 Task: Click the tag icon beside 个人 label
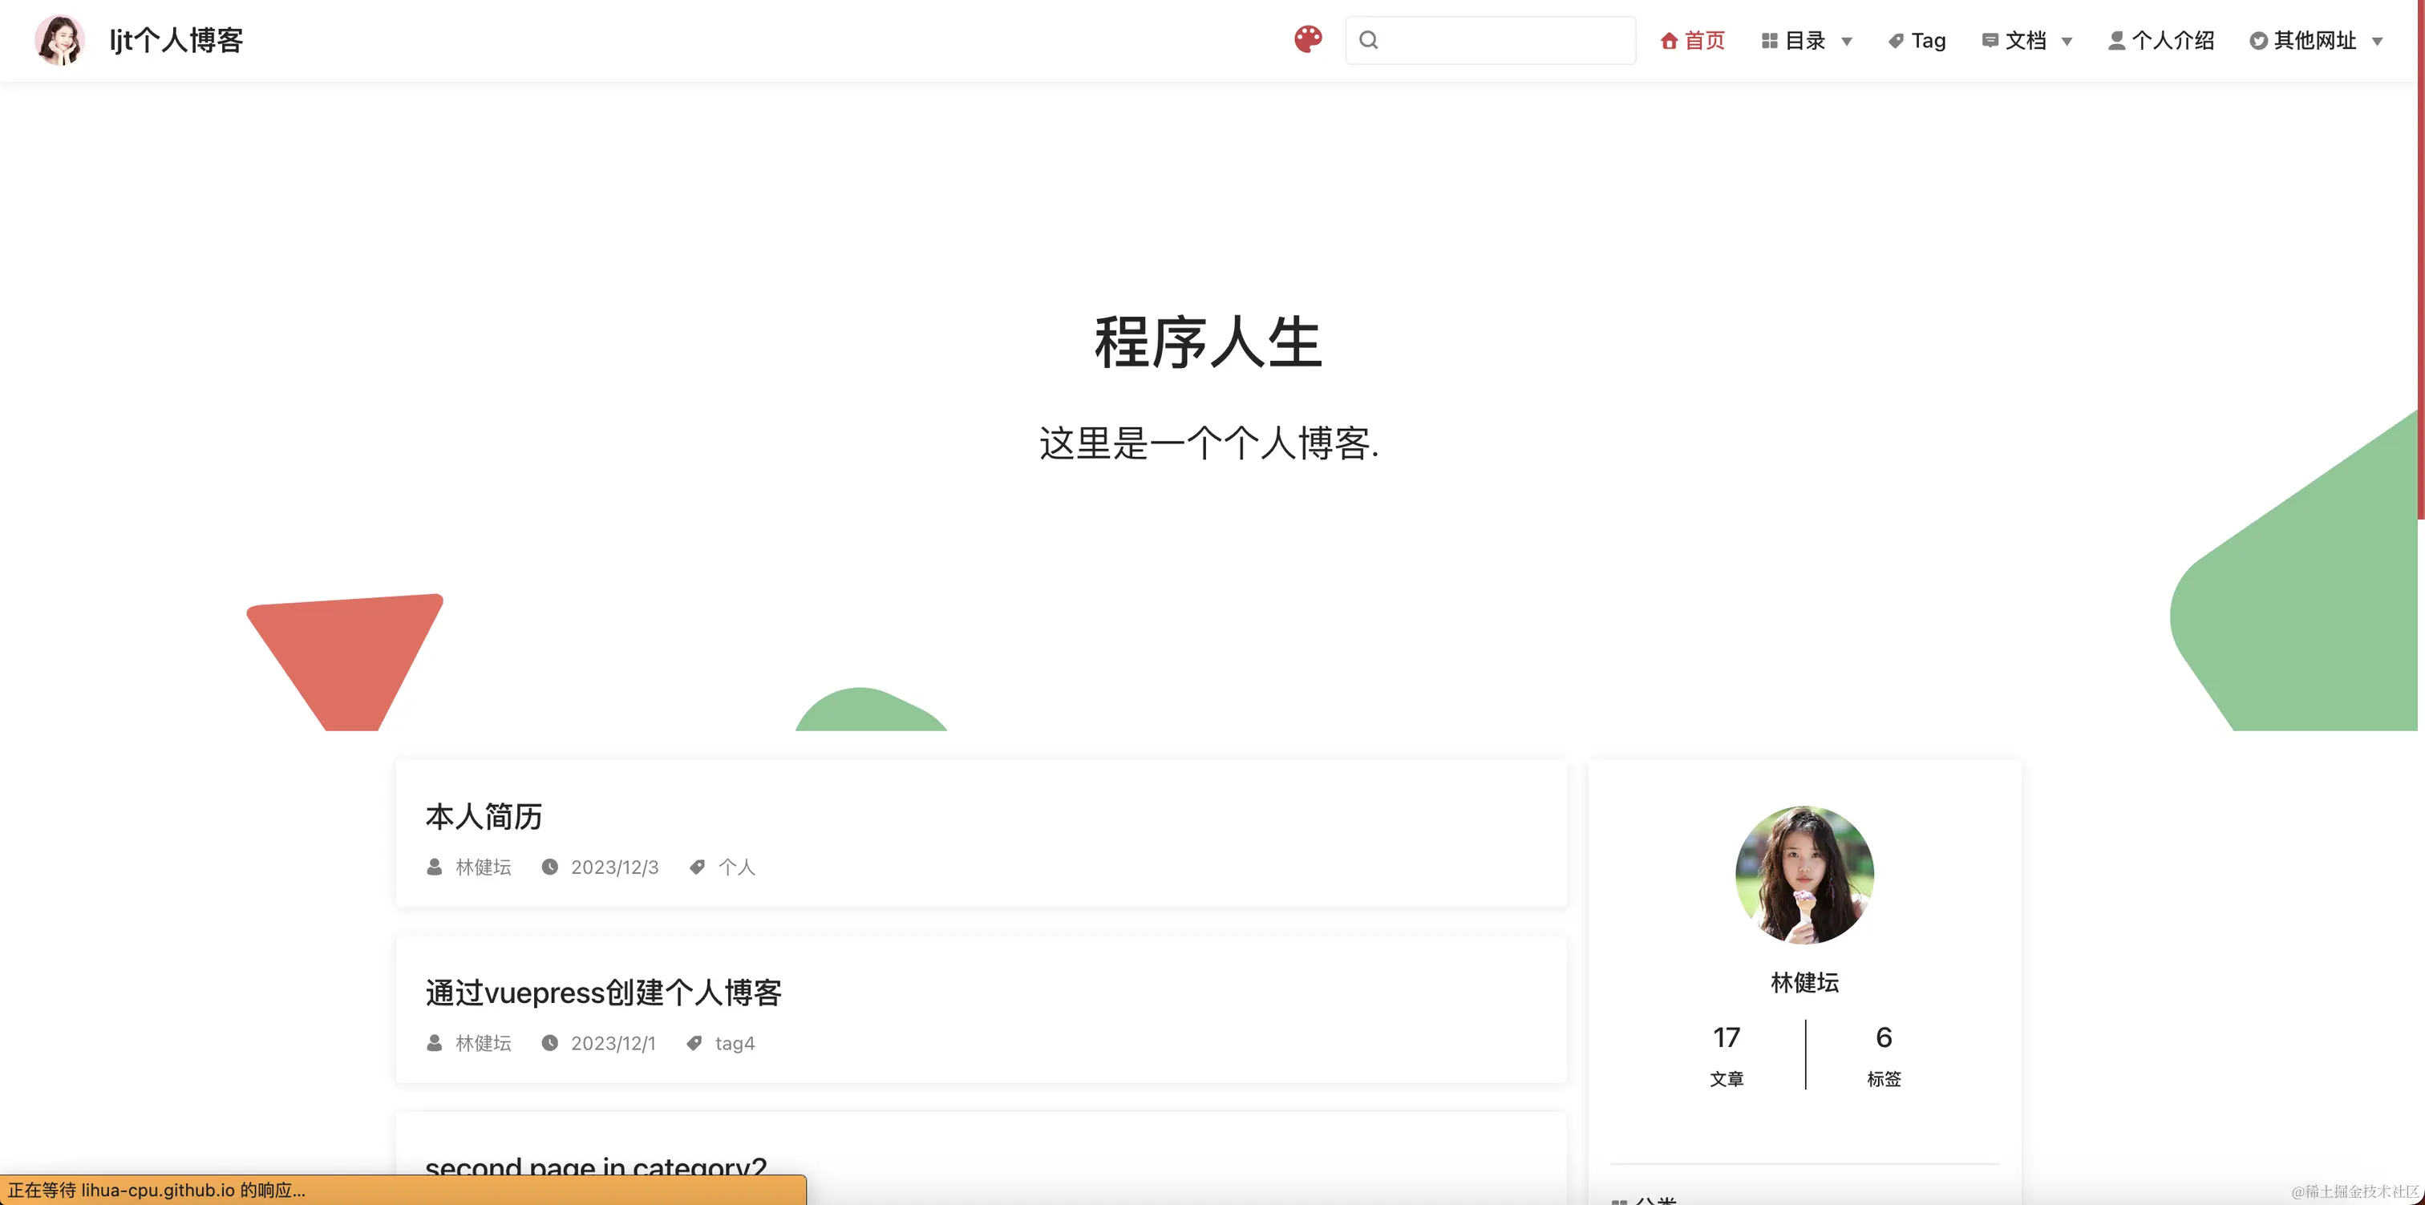[697, 867]
